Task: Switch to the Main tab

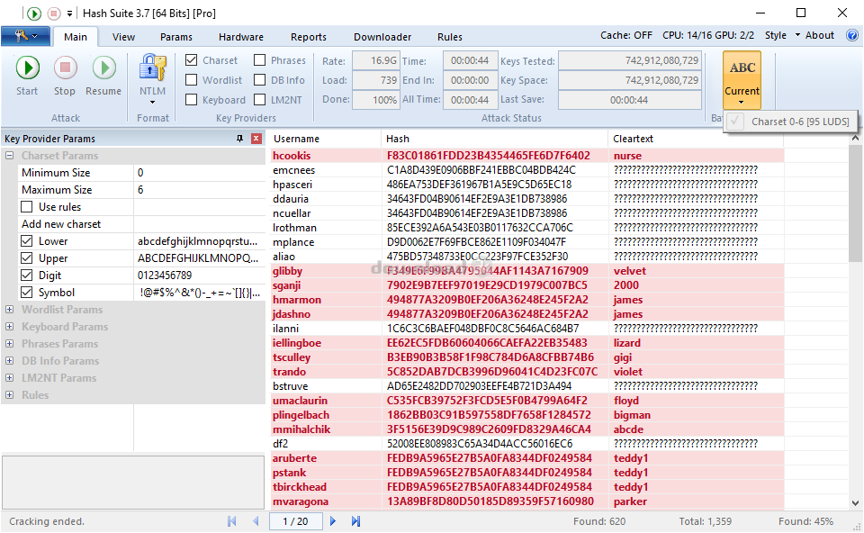Action: coord(76,37)
